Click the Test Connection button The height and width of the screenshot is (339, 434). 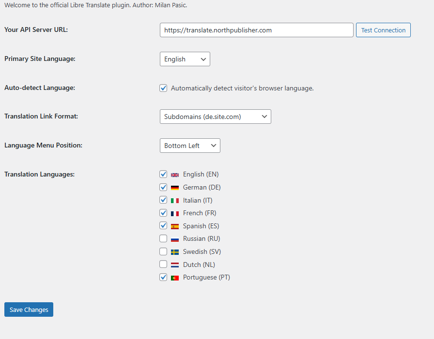pyautogui.click(x=383, y=29)
